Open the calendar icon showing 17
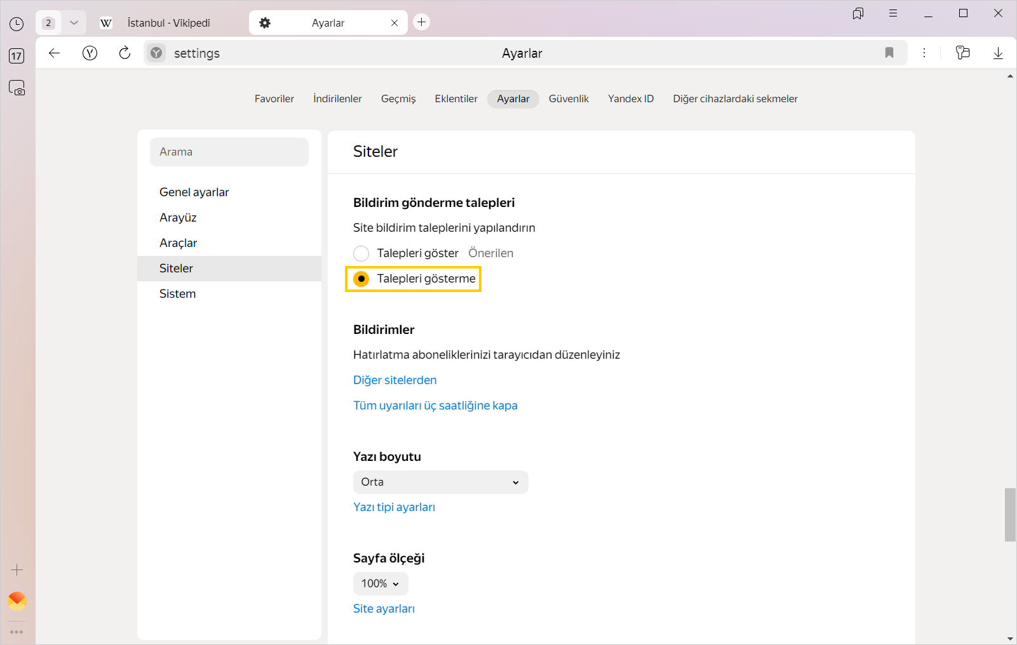The width and height of the screenshot is (1017, 645). [17, 56]
